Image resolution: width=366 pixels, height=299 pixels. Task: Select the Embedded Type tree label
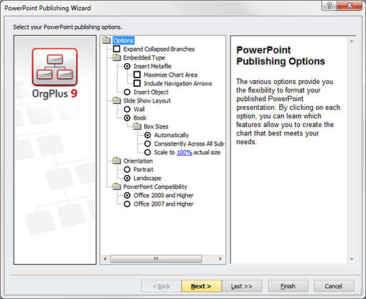point(144,57)
